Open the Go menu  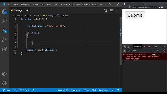(x=42, y=5)
